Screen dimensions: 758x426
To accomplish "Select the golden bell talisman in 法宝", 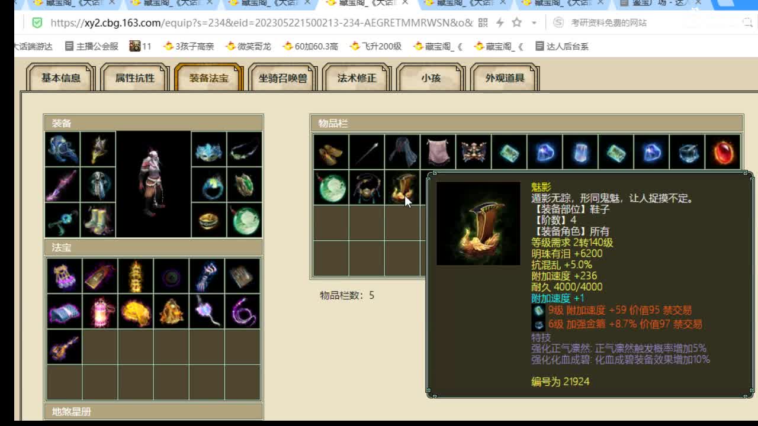I will [x=171, y=311].
